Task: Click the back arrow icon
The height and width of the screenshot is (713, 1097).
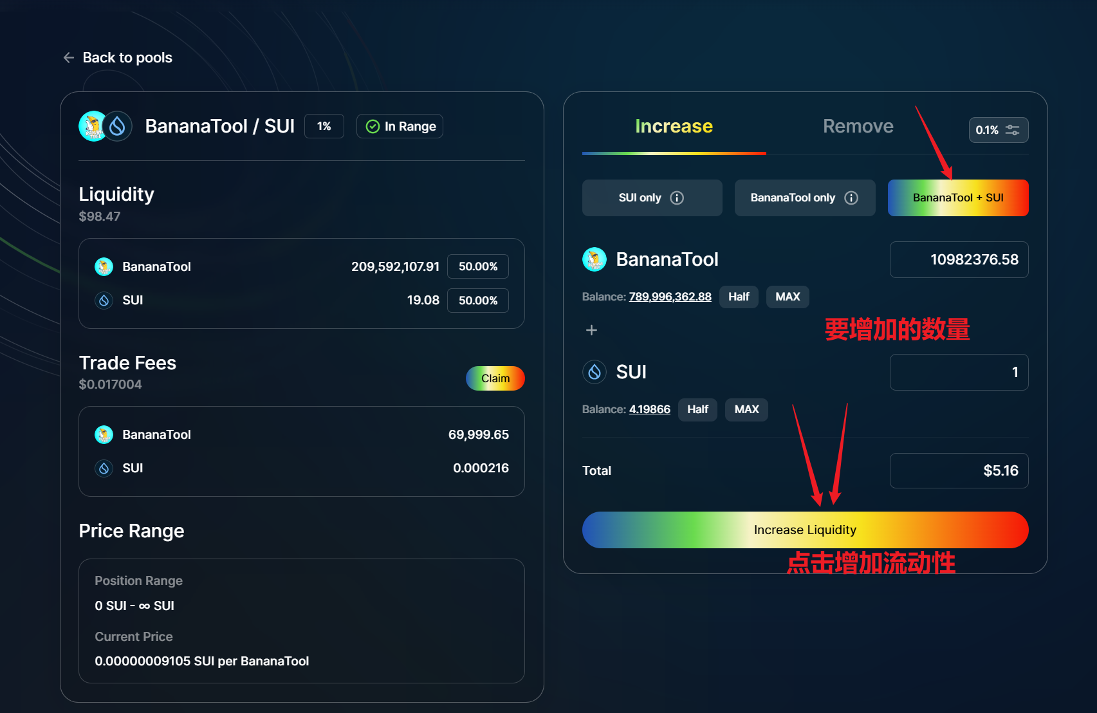Action: [69, 58]
